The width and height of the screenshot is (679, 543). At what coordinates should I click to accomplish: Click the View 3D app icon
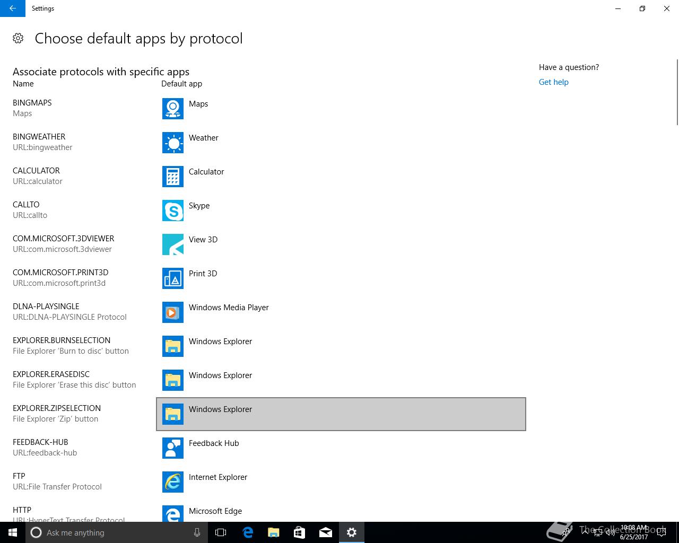coord(173,244)
